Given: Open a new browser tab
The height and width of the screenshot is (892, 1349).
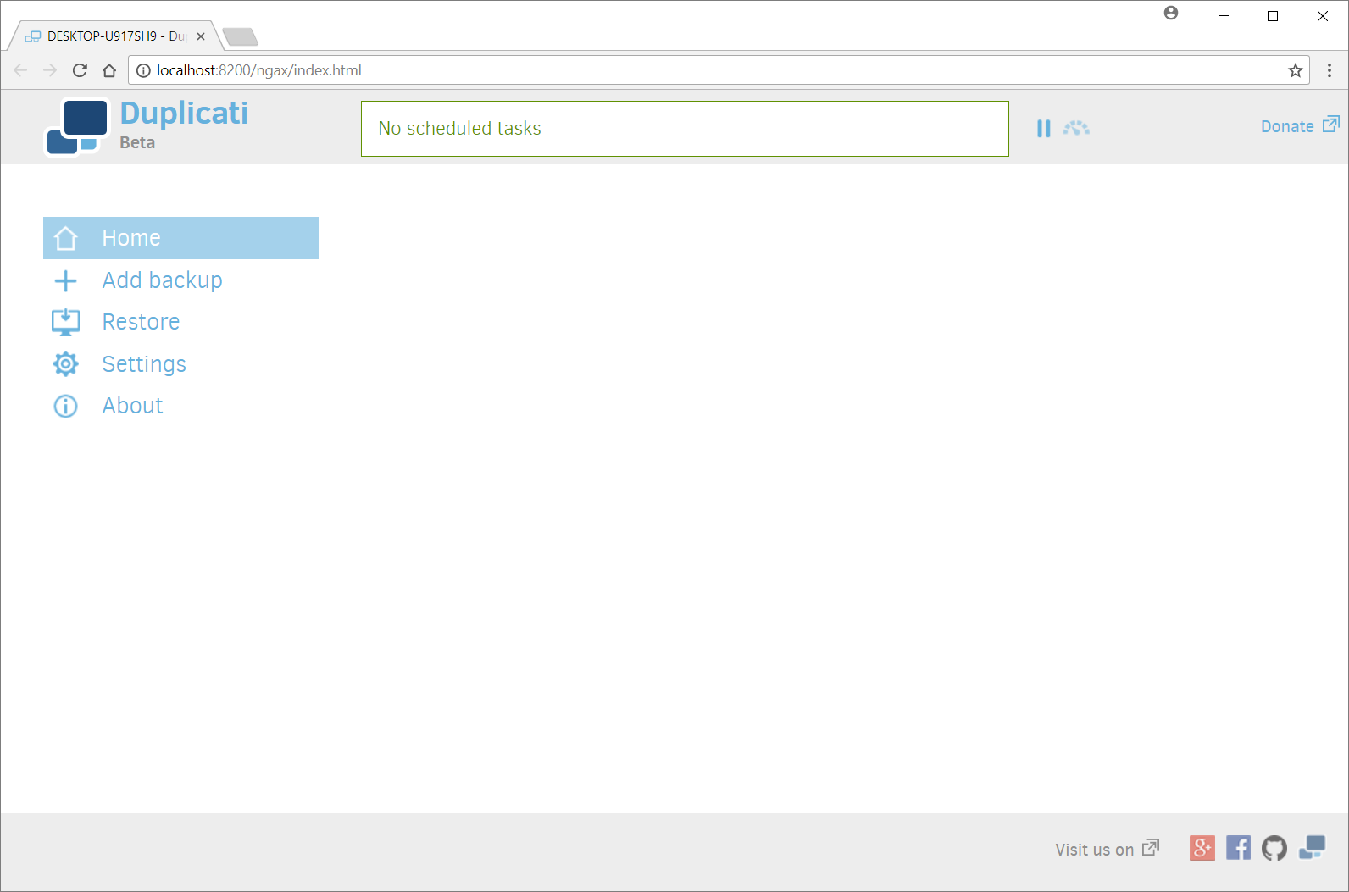Looking at the screenshot, I should 240,36.
